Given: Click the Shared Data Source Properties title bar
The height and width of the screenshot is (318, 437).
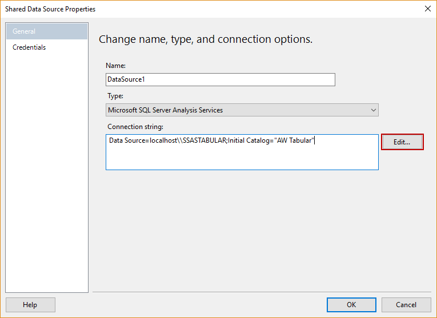Looking at the screenshot, I should (x=171, y=9).
